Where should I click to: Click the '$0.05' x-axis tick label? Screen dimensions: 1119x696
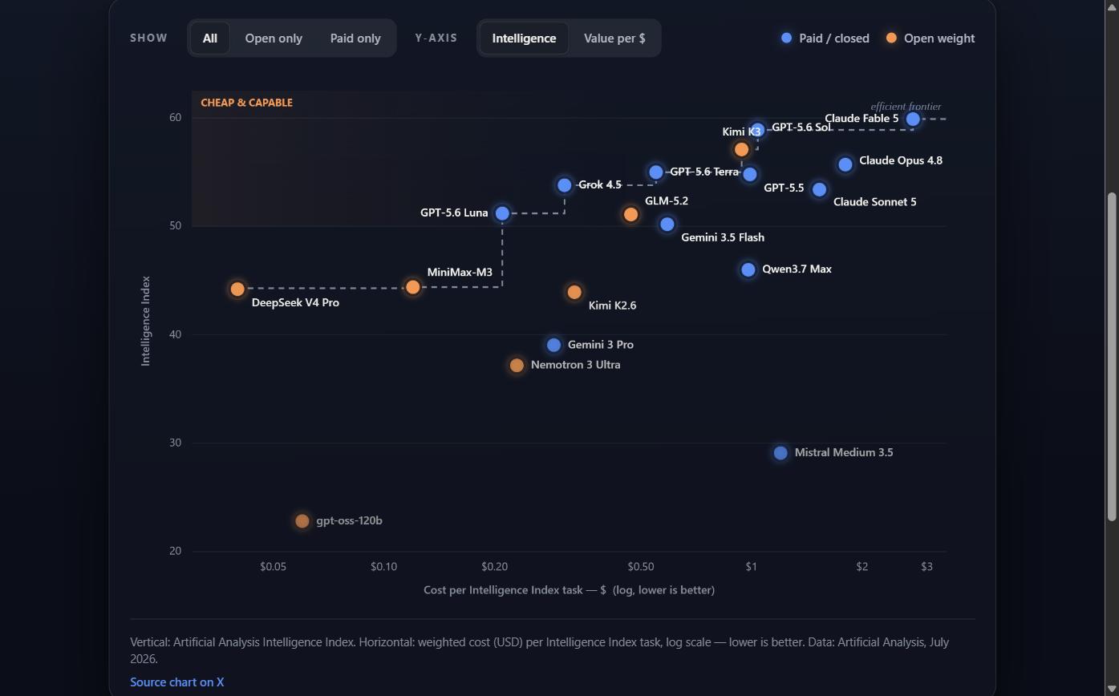click(273, 567)
